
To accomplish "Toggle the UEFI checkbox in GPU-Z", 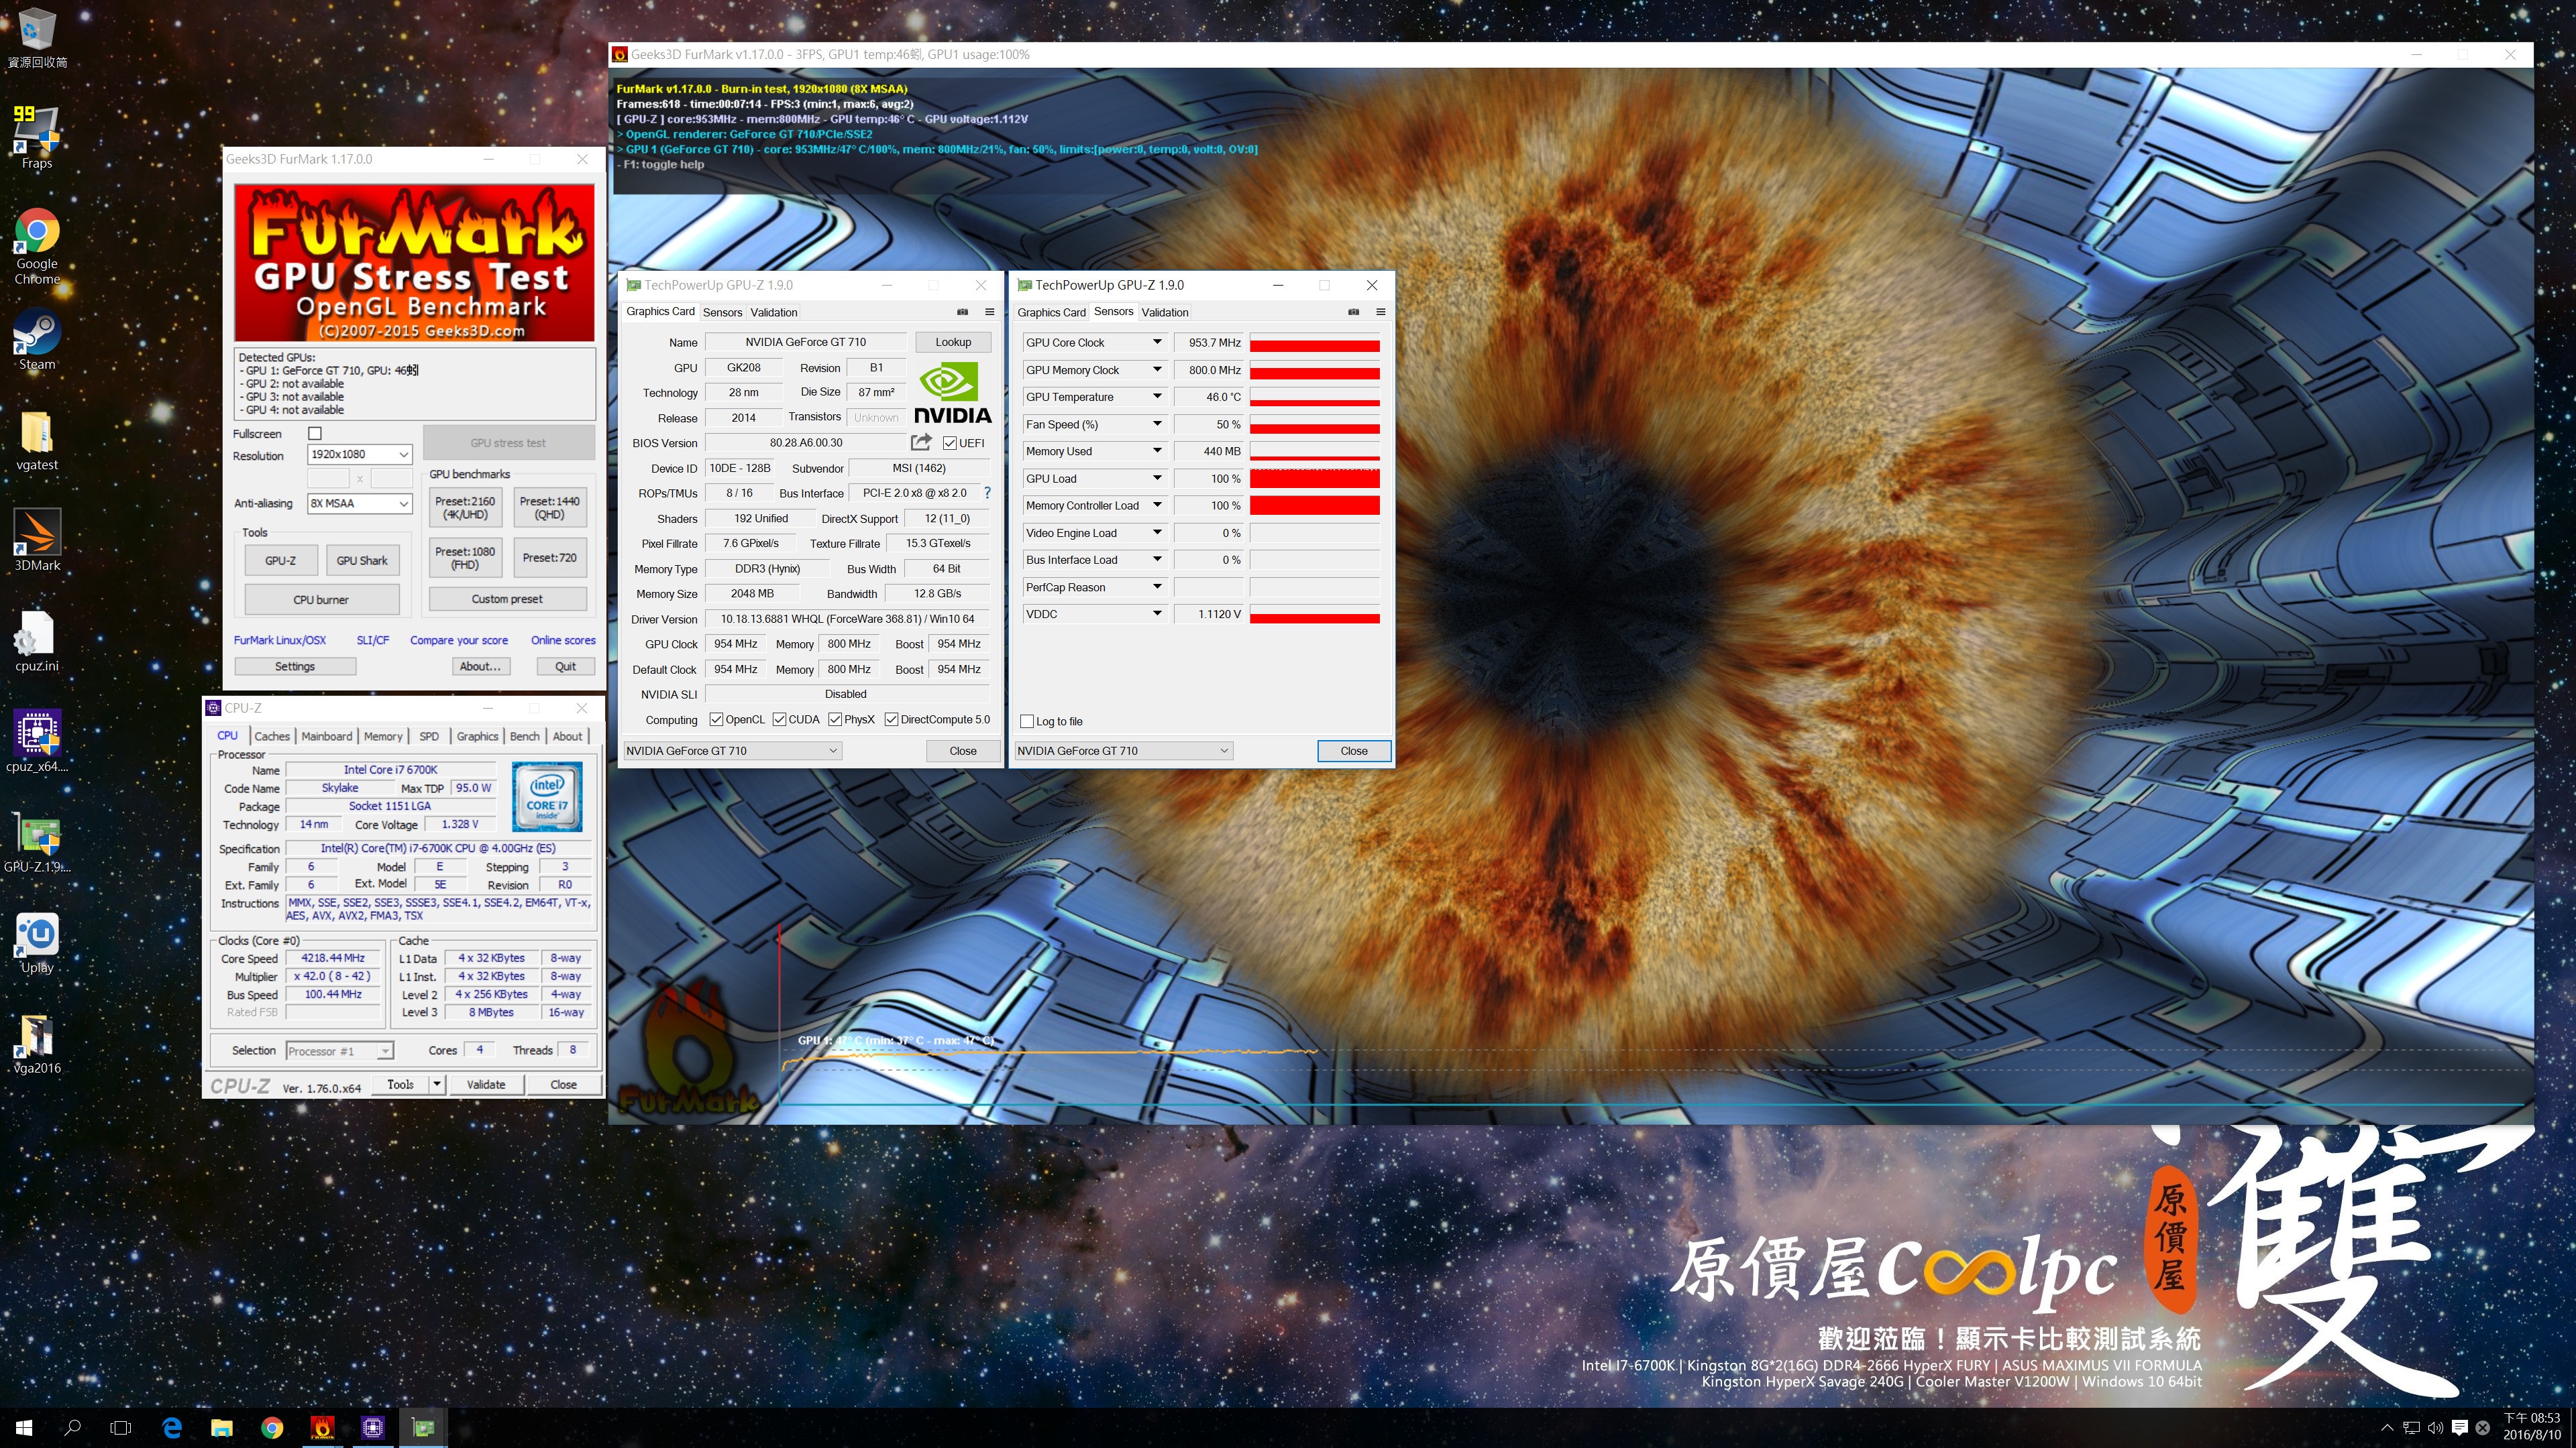I will pyautogui.click(x=949, y=442).
